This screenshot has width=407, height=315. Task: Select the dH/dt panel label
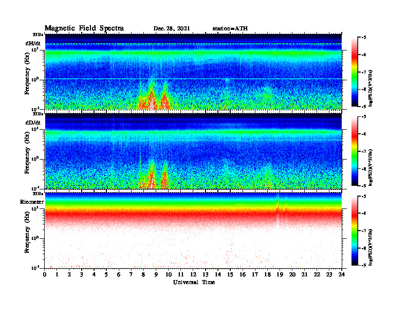pos(33,43)
